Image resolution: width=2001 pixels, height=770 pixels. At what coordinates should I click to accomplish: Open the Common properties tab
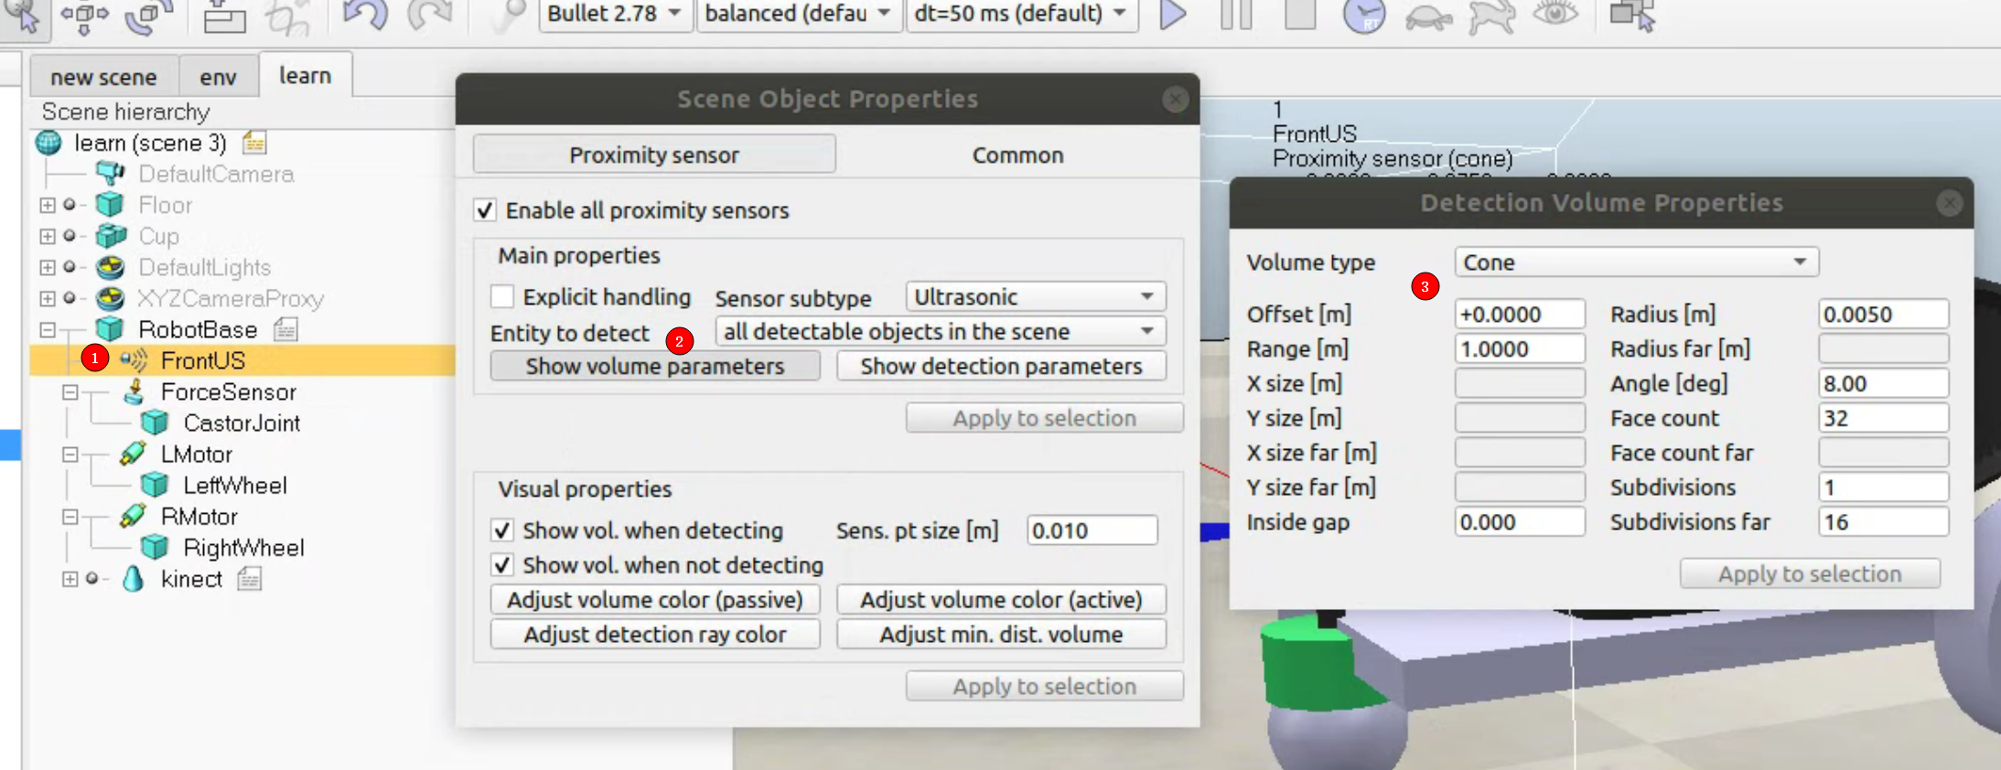pos(1017,155)
